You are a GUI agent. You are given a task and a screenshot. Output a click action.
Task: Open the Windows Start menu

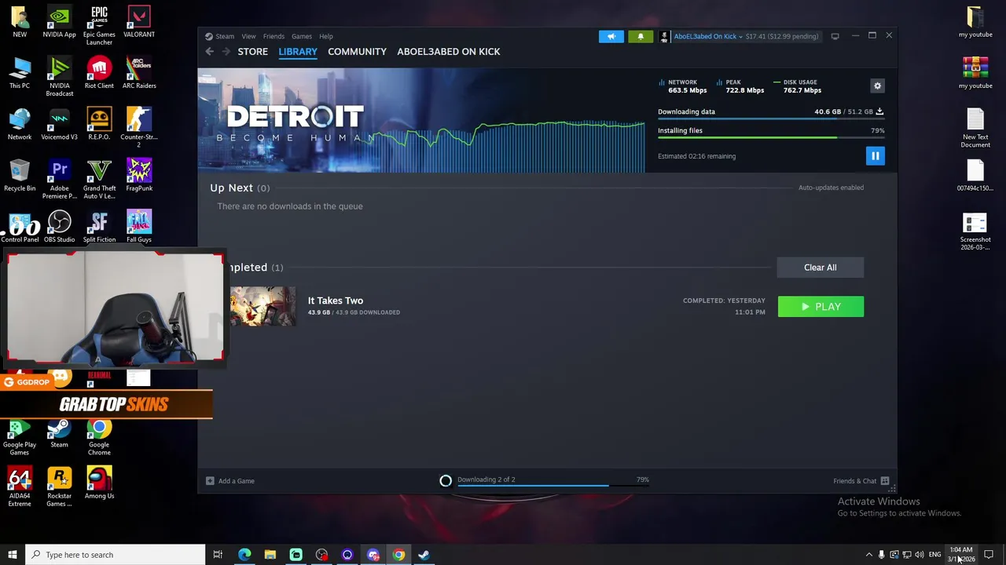click(x=13, y=555)
